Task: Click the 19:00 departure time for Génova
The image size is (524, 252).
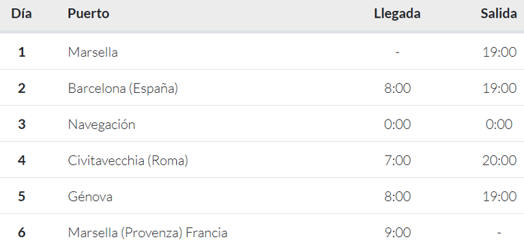Action: [499, 197]
